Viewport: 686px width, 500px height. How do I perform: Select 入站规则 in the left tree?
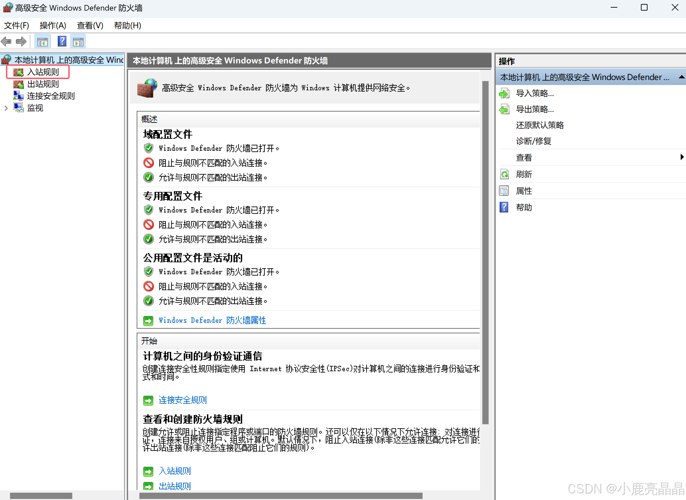point(43,72)
